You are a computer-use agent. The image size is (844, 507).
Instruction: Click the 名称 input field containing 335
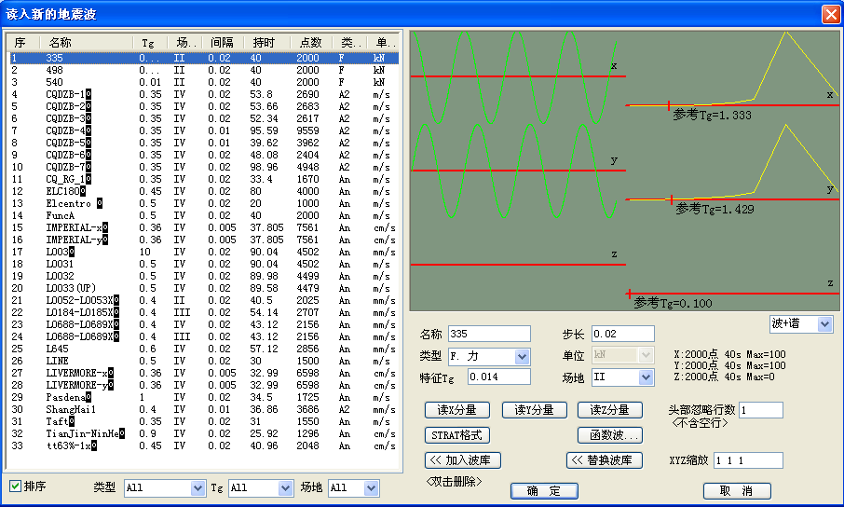tap(489, 334)
